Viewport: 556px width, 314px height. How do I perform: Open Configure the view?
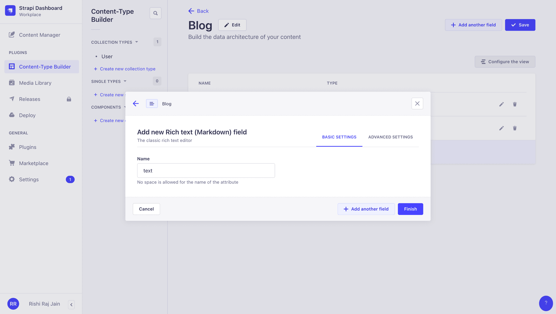[505, 62]
